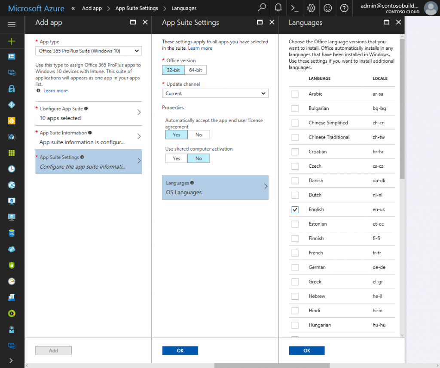Uncheck the English en-us checkbox
440x368 pixels.
click(x=295, y=209)
